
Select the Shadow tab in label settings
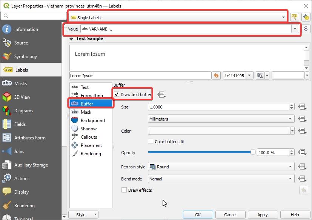pyautogui.click(x=88, y=129)
